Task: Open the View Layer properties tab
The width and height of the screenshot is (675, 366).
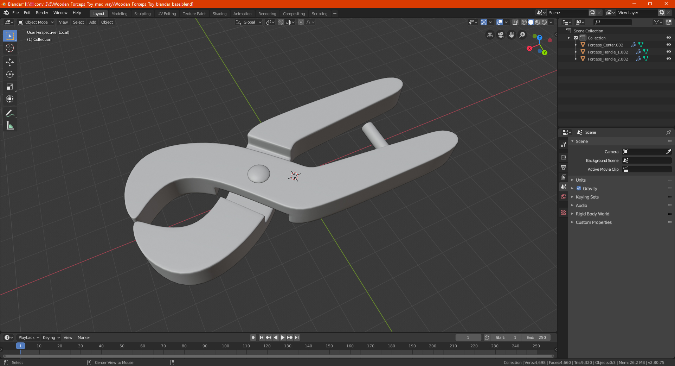Action: (x=564, y=177)
